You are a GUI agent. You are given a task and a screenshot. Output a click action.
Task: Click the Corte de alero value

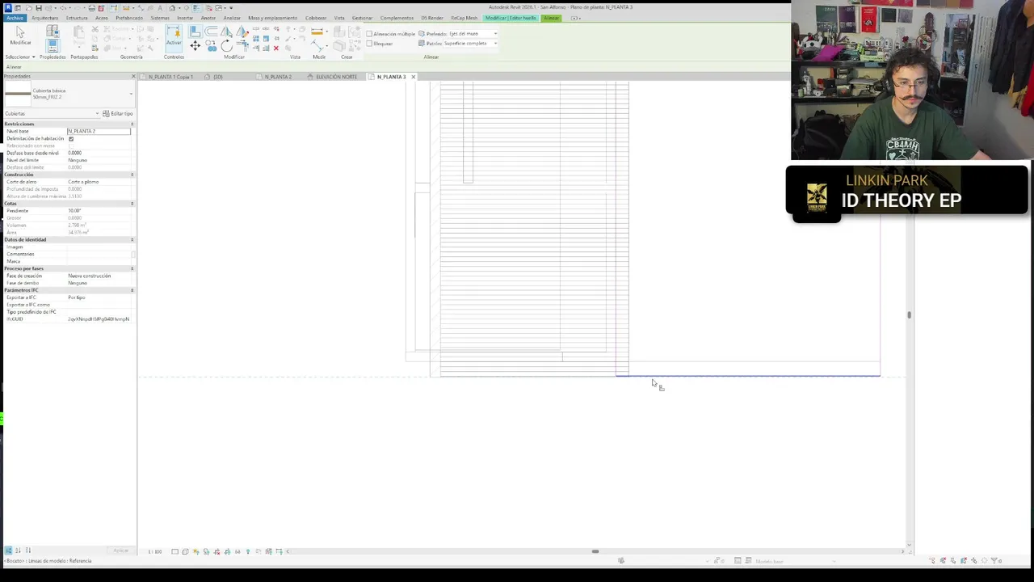coord(99,182)
